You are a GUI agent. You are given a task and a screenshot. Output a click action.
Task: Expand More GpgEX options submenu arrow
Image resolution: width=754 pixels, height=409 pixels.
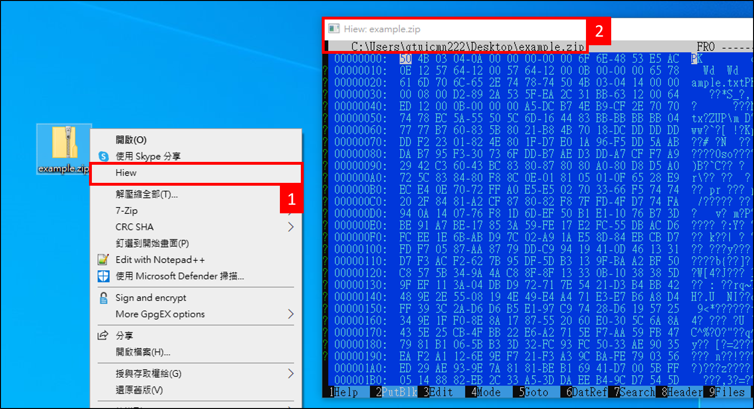click(290, 314)
